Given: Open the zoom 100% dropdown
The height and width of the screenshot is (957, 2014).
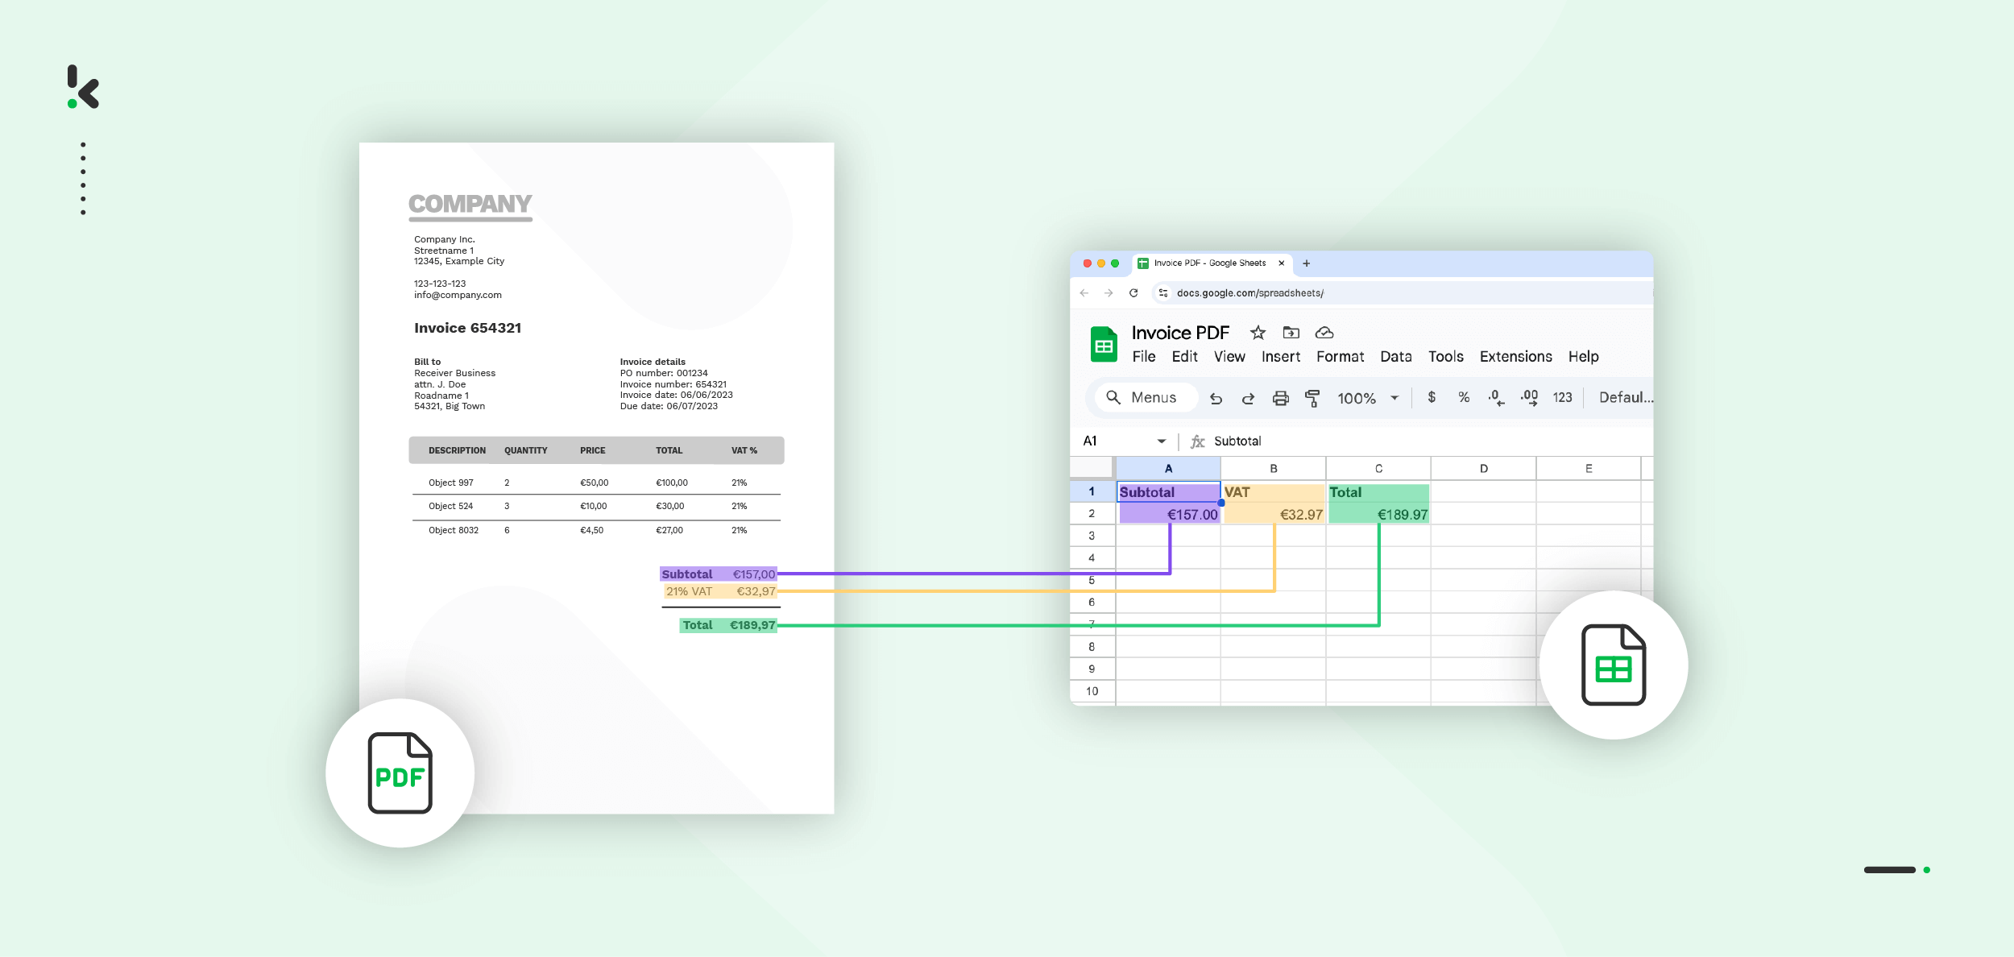Looking at the screenshot, I should pos(1368,398).
